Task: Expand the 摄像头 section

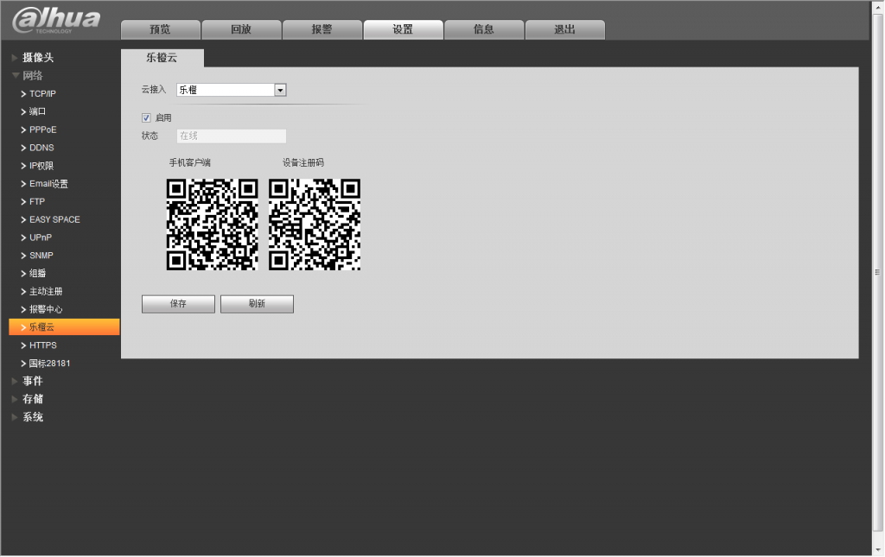Action: coord(38,58)
